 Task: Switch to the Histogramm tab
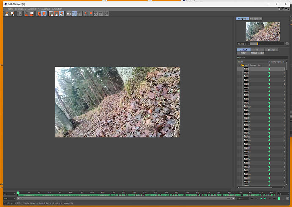pyautogui.click(x=256, y=19)
